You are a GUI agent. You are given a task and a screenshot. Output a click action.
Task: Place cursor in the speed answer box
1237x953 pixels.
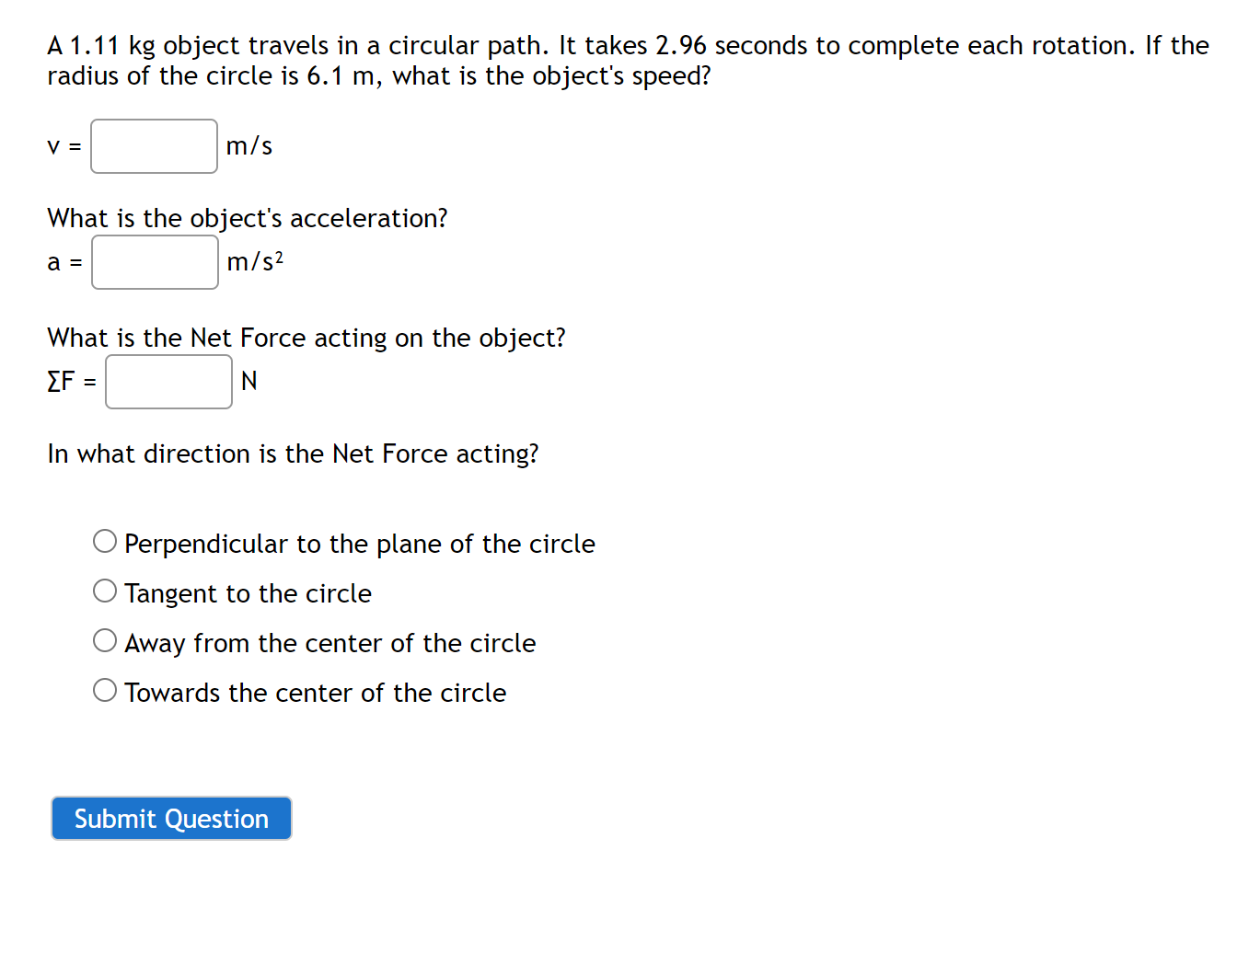tap(153, 145)
